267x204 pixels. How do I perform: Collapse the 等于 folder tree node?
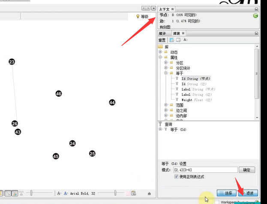[x=166, y=73]
